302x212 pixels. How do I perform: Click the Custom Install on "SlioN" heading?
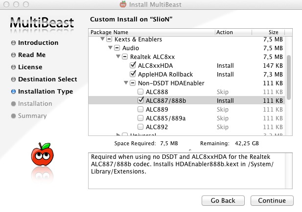[131, 19]
